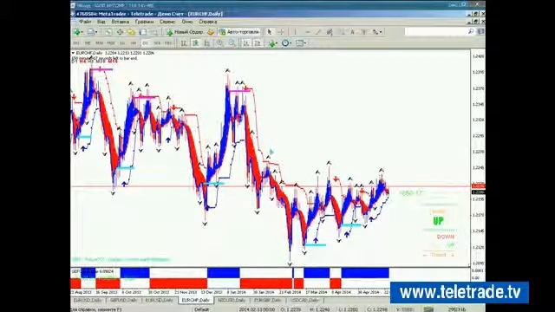Switch to the EURCHF,Daily chart tab
The height and width of the screenshot is (312, 555).
[195, 301]
